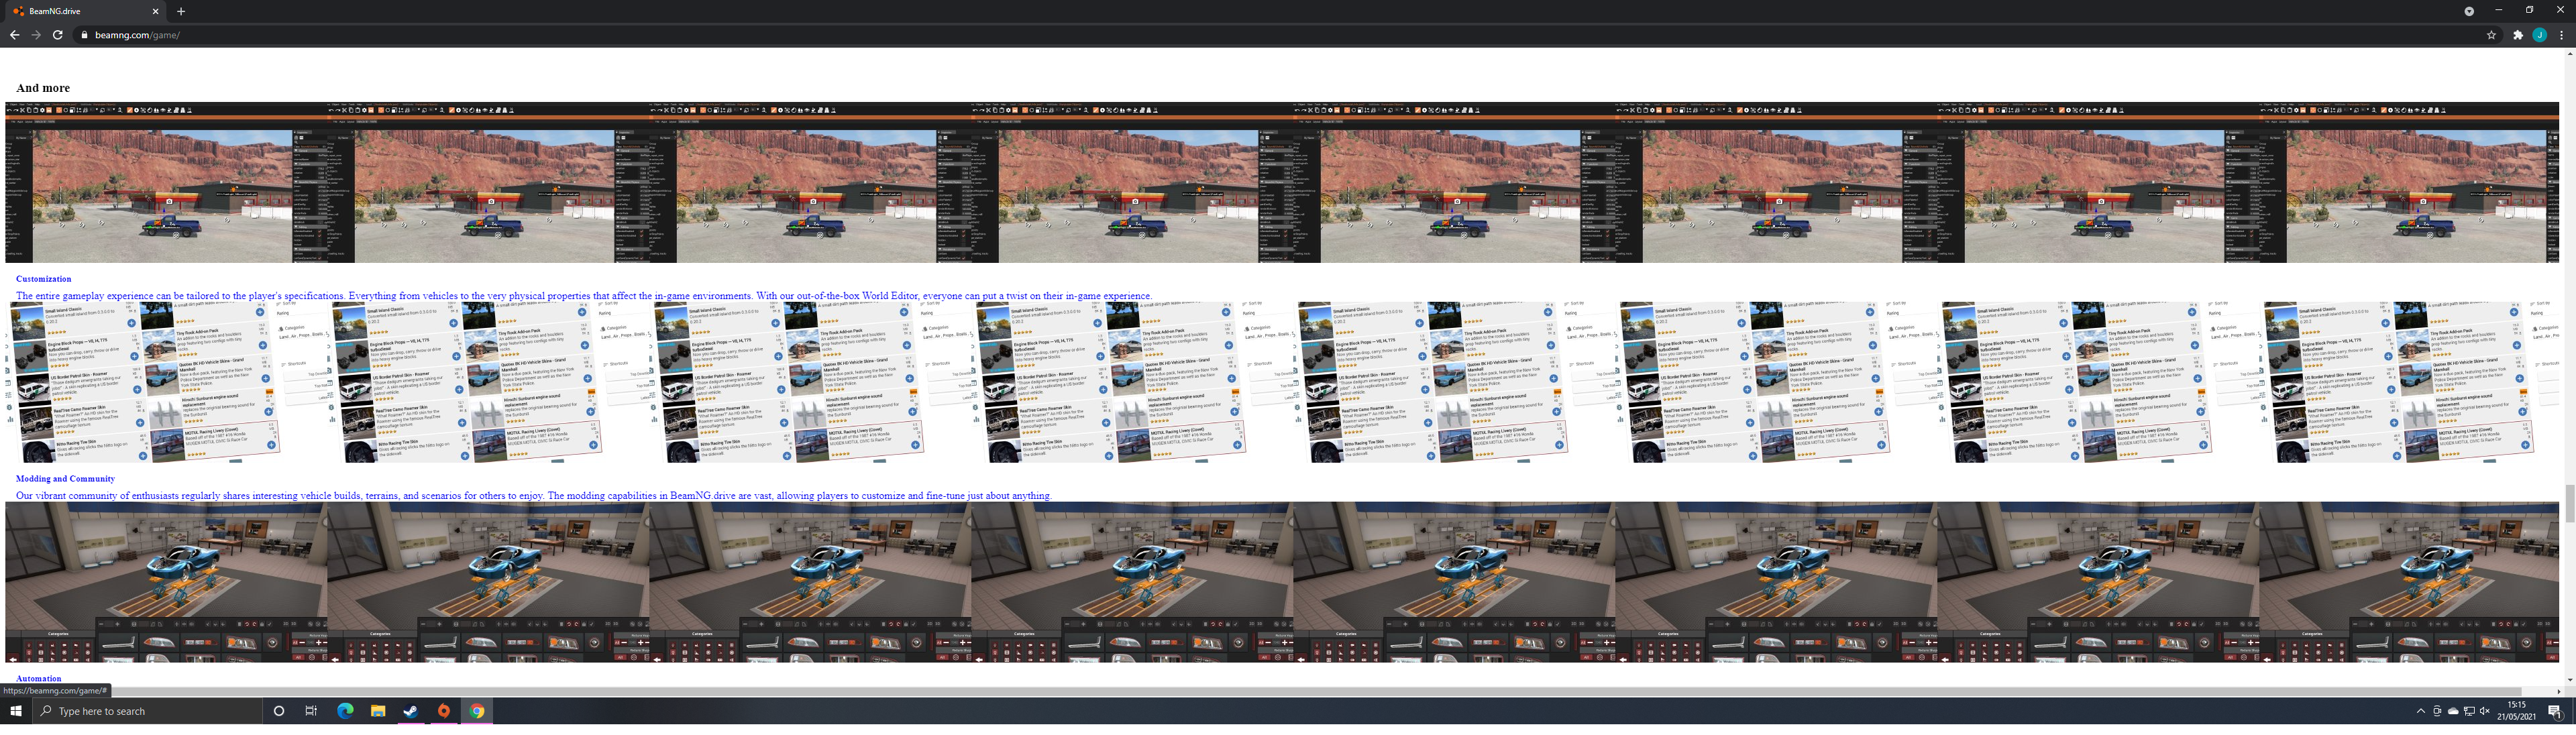Click the vertical scrollbar thumb
2576x735 pixels.
(2570, 503)
